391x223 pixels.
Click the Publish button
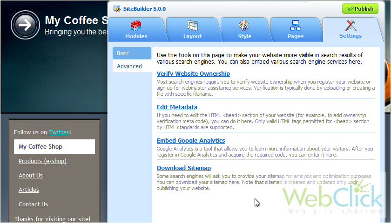coord(360,9)
